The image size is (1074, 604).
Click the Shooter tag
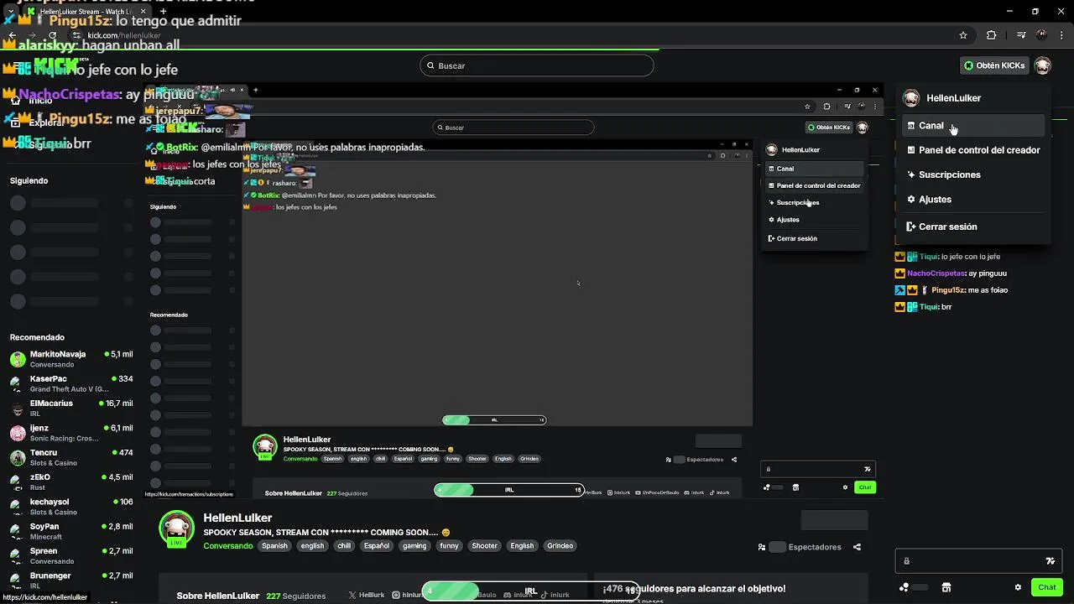(x=484, y=545)
